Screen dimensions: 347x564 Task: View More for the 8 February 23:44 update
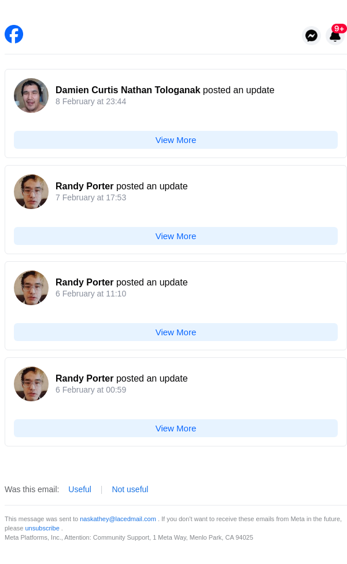(176, 140)
